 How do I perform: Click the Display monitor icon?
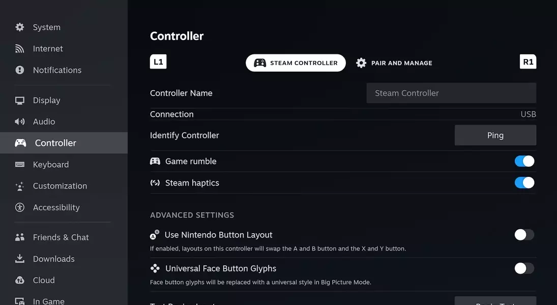(20, 101)
